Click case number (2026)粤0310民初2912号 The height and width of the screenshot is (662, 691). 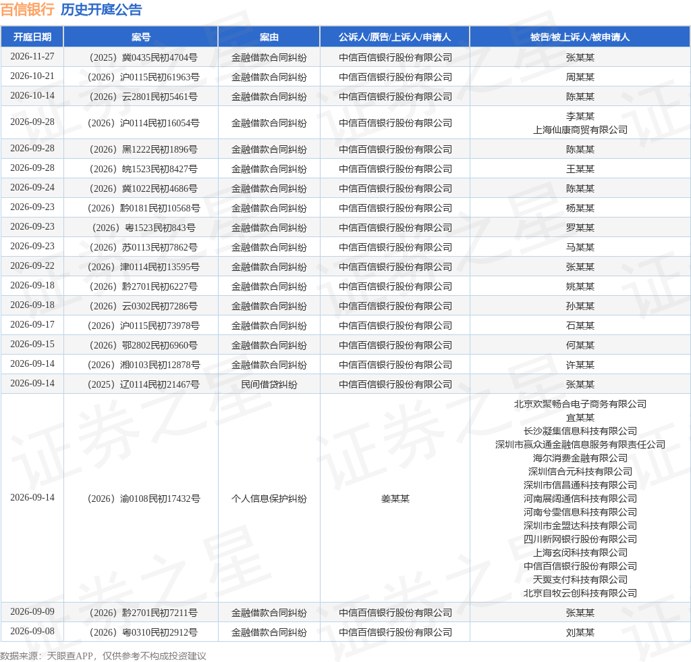pos(144,632)
